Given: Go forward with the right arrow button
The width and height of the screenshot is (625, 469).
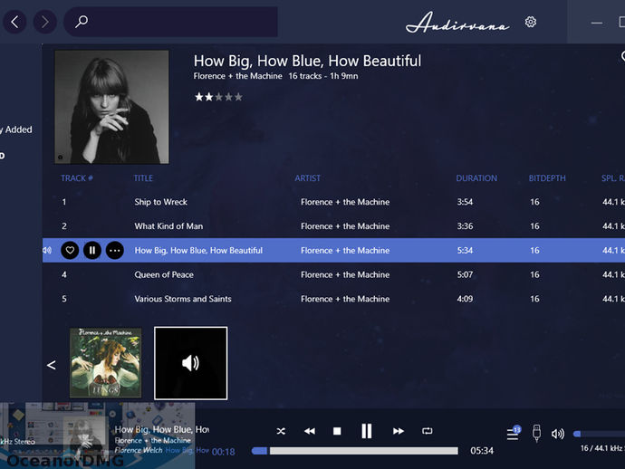Looking at the screenshot, I should (x=44, y=22).
